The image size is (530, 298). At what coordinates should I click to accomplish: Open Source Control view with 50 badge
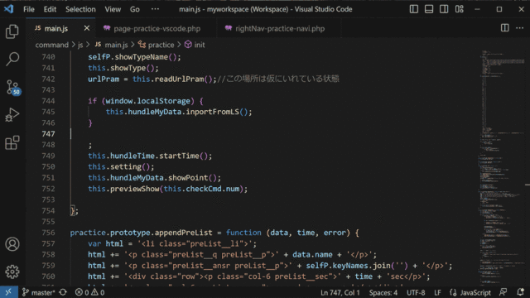tap(13, 87)
